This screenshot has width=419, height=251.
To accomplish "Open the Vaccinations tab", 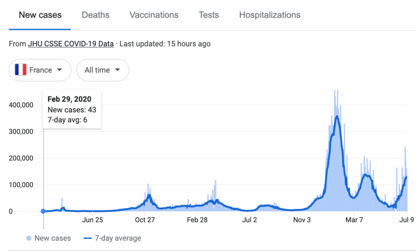I will tap(154, 15).
